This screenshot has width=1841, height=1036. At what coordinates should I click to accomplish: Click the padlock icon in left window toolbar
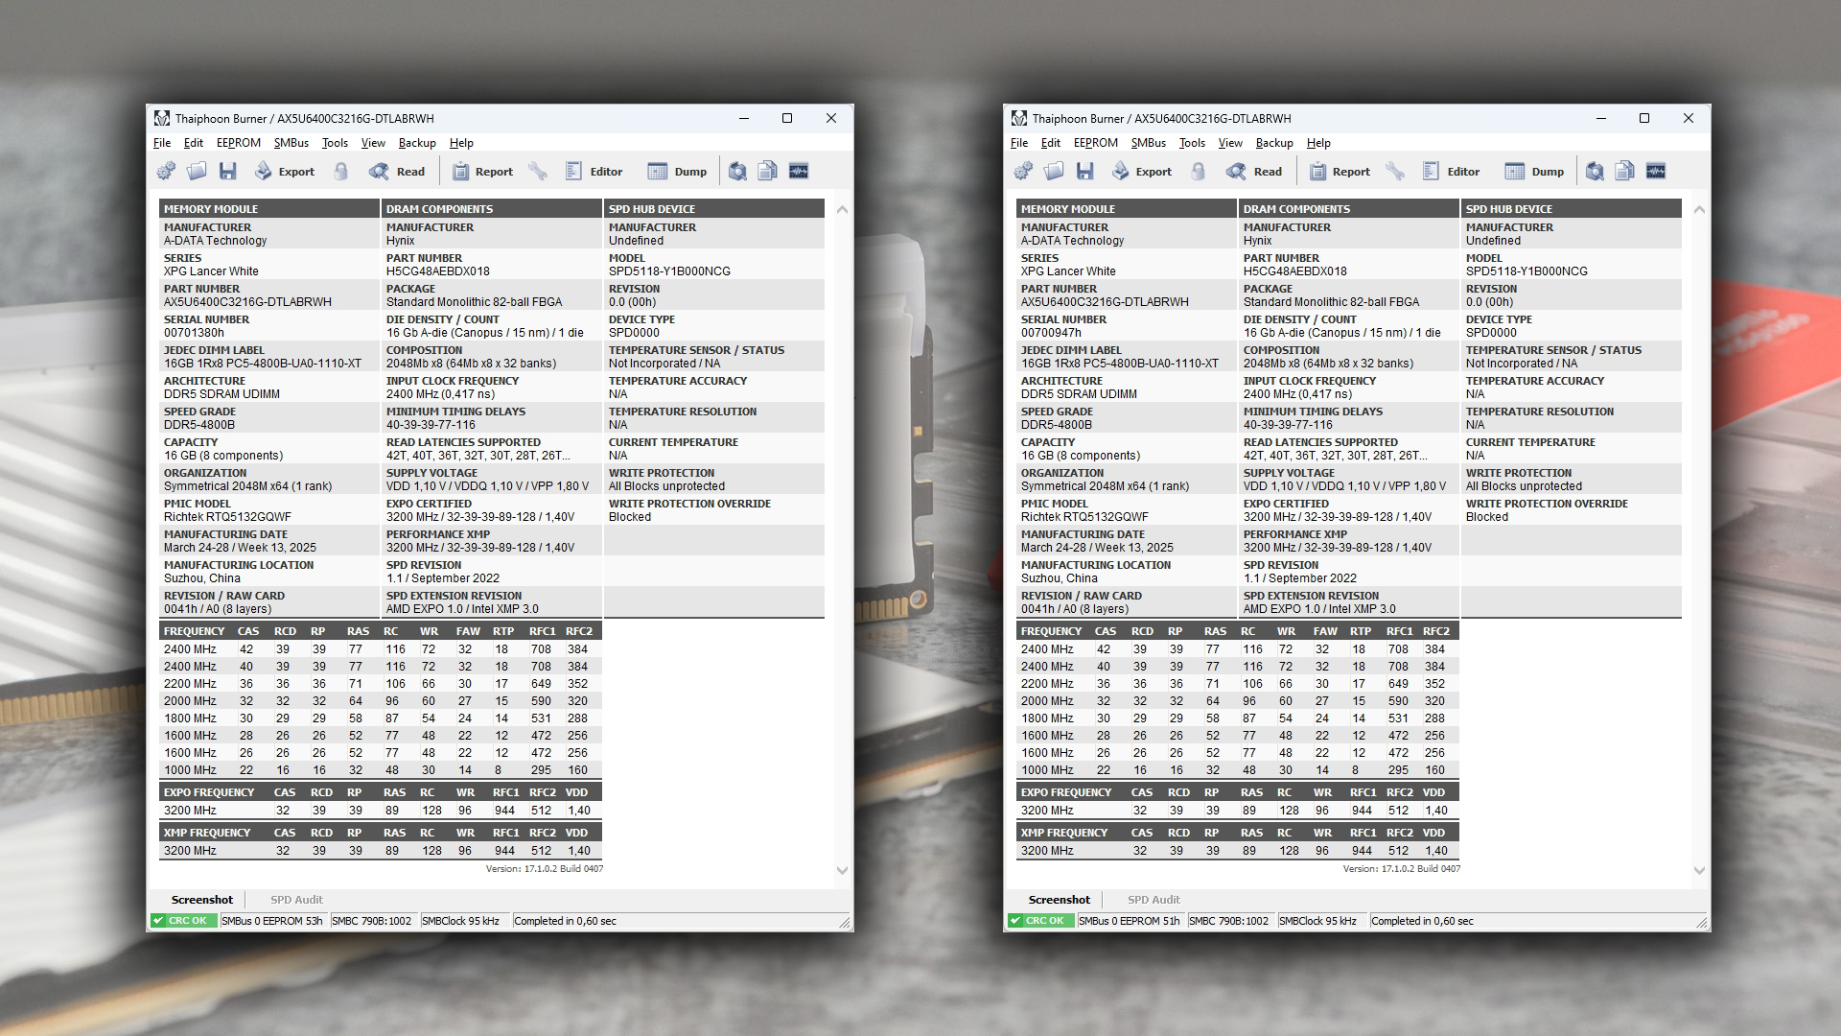pyautogui.click(x=341, y=171)
